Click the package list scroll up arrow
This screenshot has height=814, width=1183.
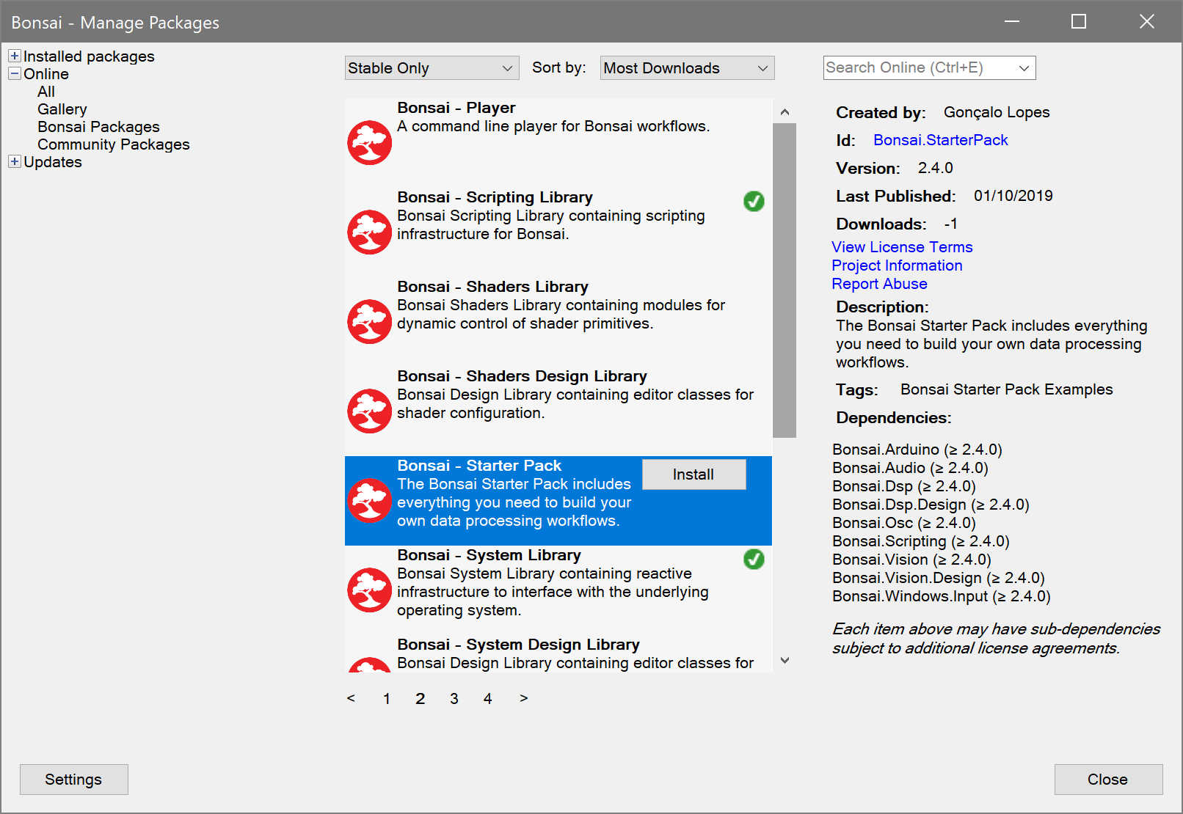click(785, 111)
